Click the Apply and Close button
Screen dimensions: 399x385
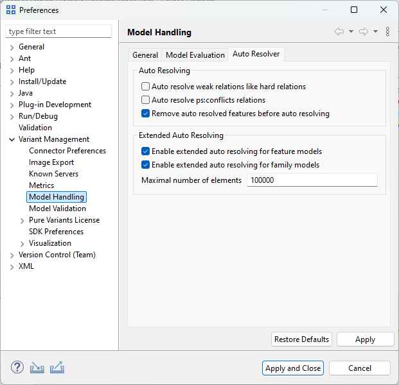tap(293, 368)
